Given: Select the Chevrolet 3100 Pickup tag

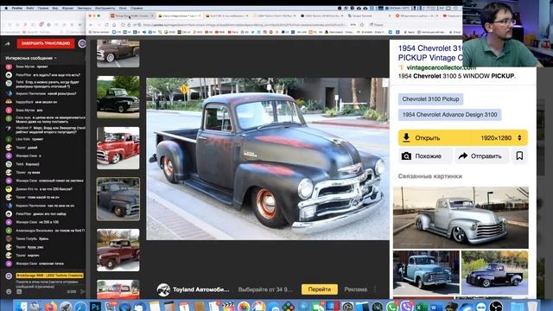Looking at the screenshot, I should tap(430, 99).
